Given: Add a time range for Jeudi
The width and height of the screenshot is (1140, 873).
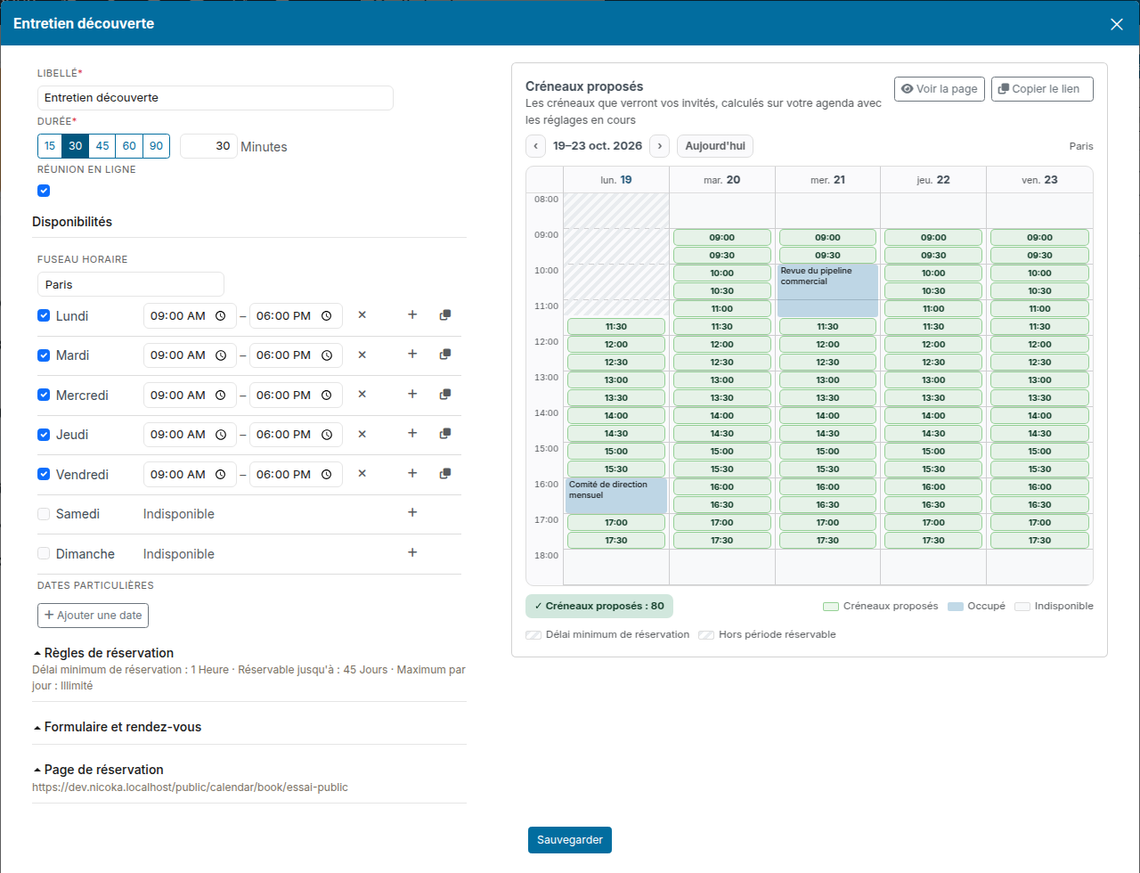Looking at the screenshot, I should coord(412,434).
